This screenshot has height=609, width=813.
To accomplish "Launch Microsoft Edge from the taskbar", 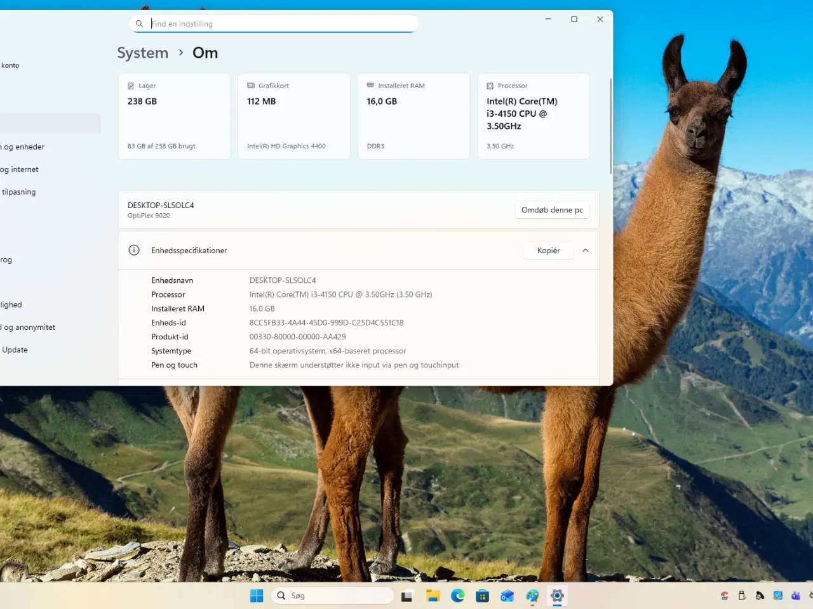I will pos(457,596).
